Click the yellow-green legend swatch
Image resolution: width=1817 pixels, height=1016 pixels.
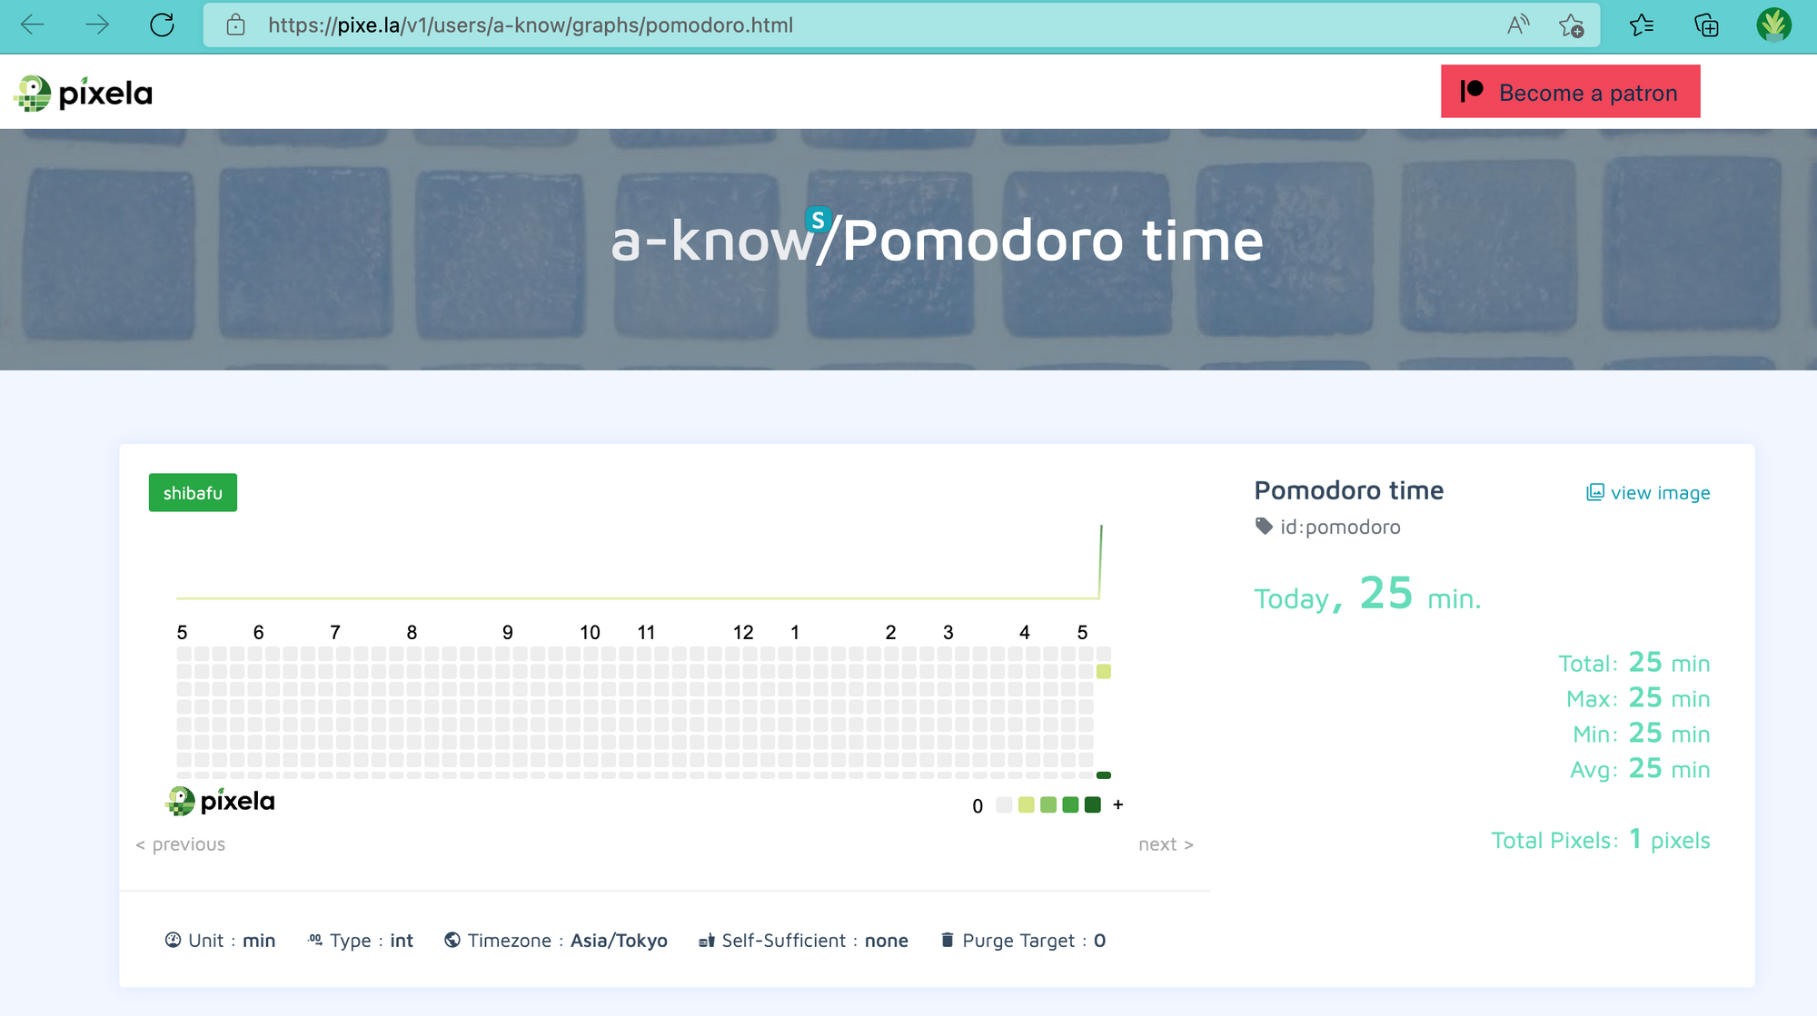tap(1026, 804)
